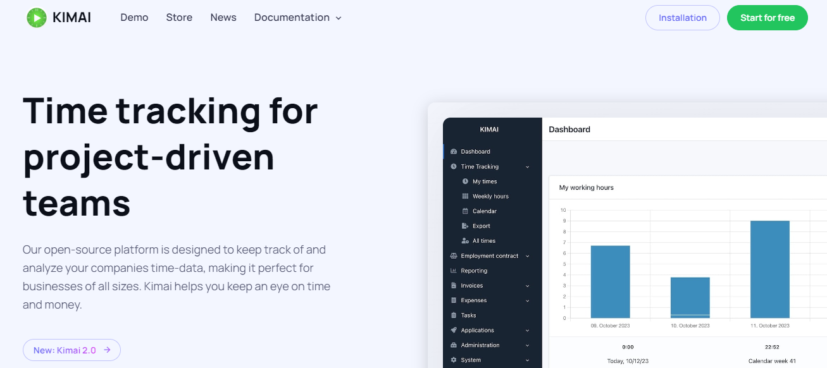Click the Invoices document icon

point(454,286)
